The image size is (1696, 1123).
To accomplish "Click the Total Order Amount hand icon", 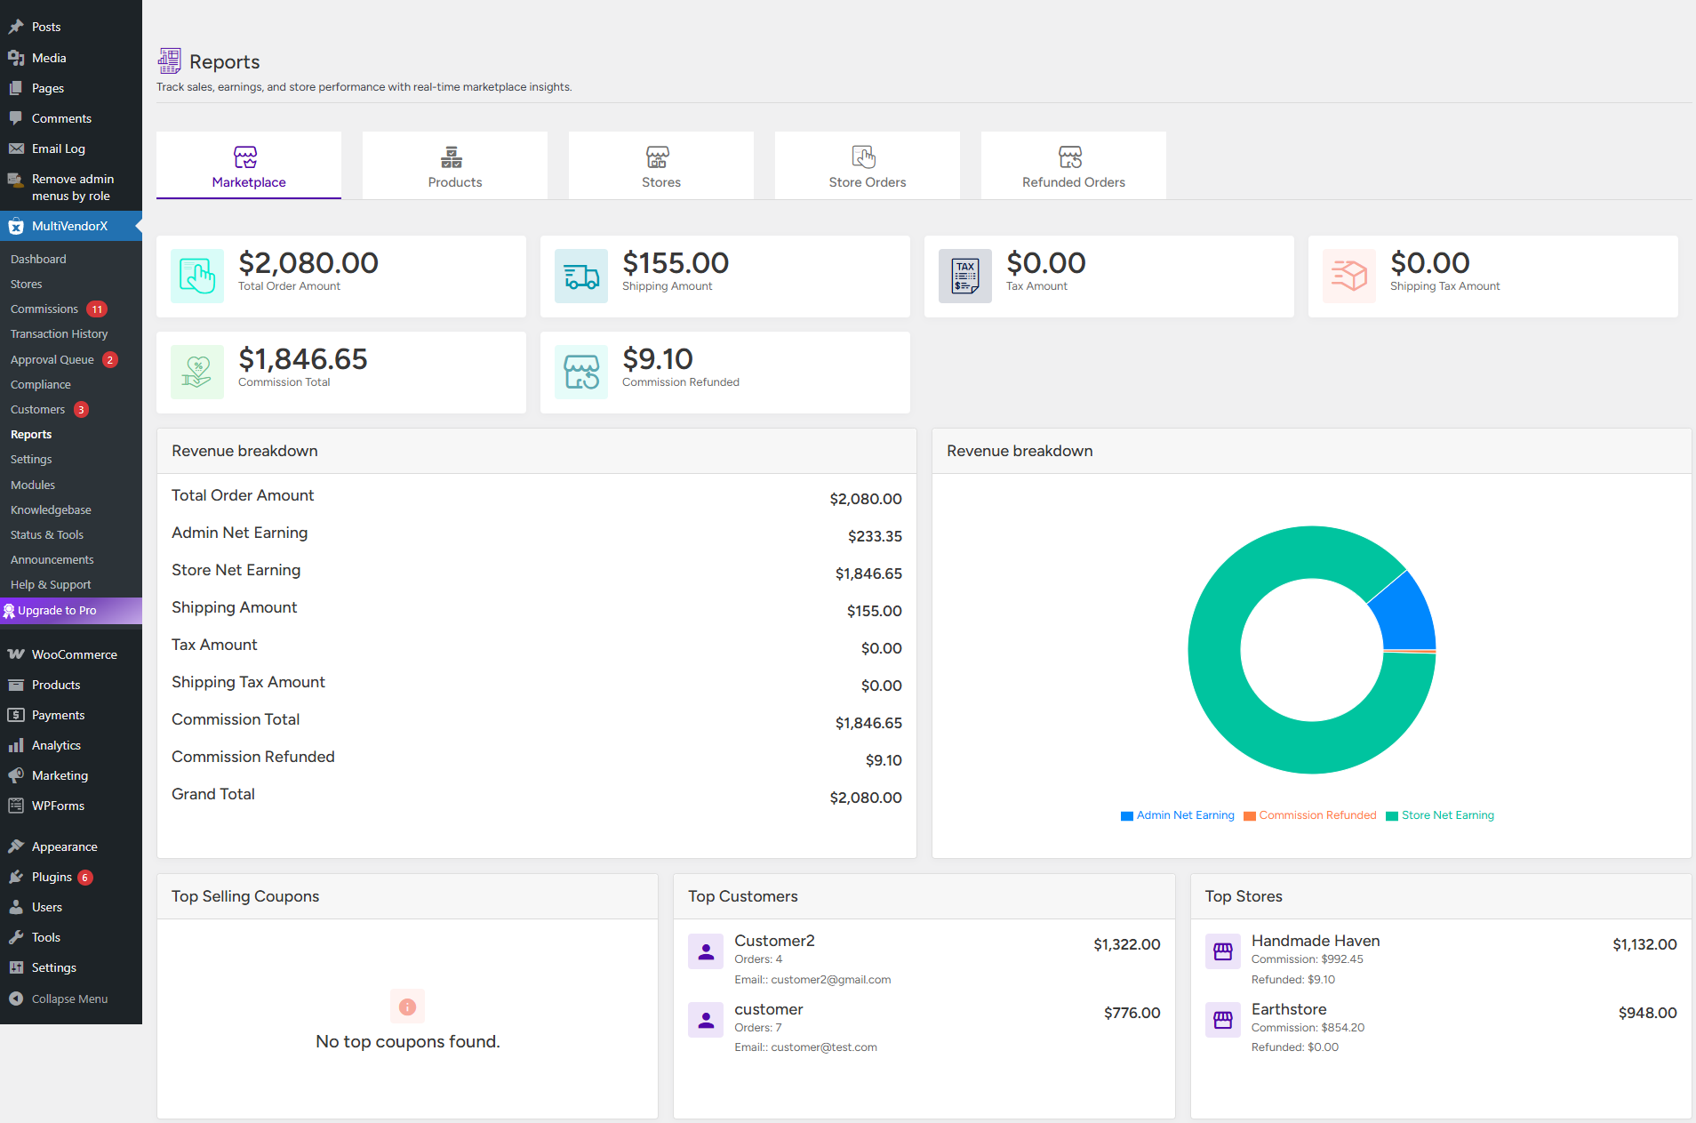I will click(x=197, y=276).
